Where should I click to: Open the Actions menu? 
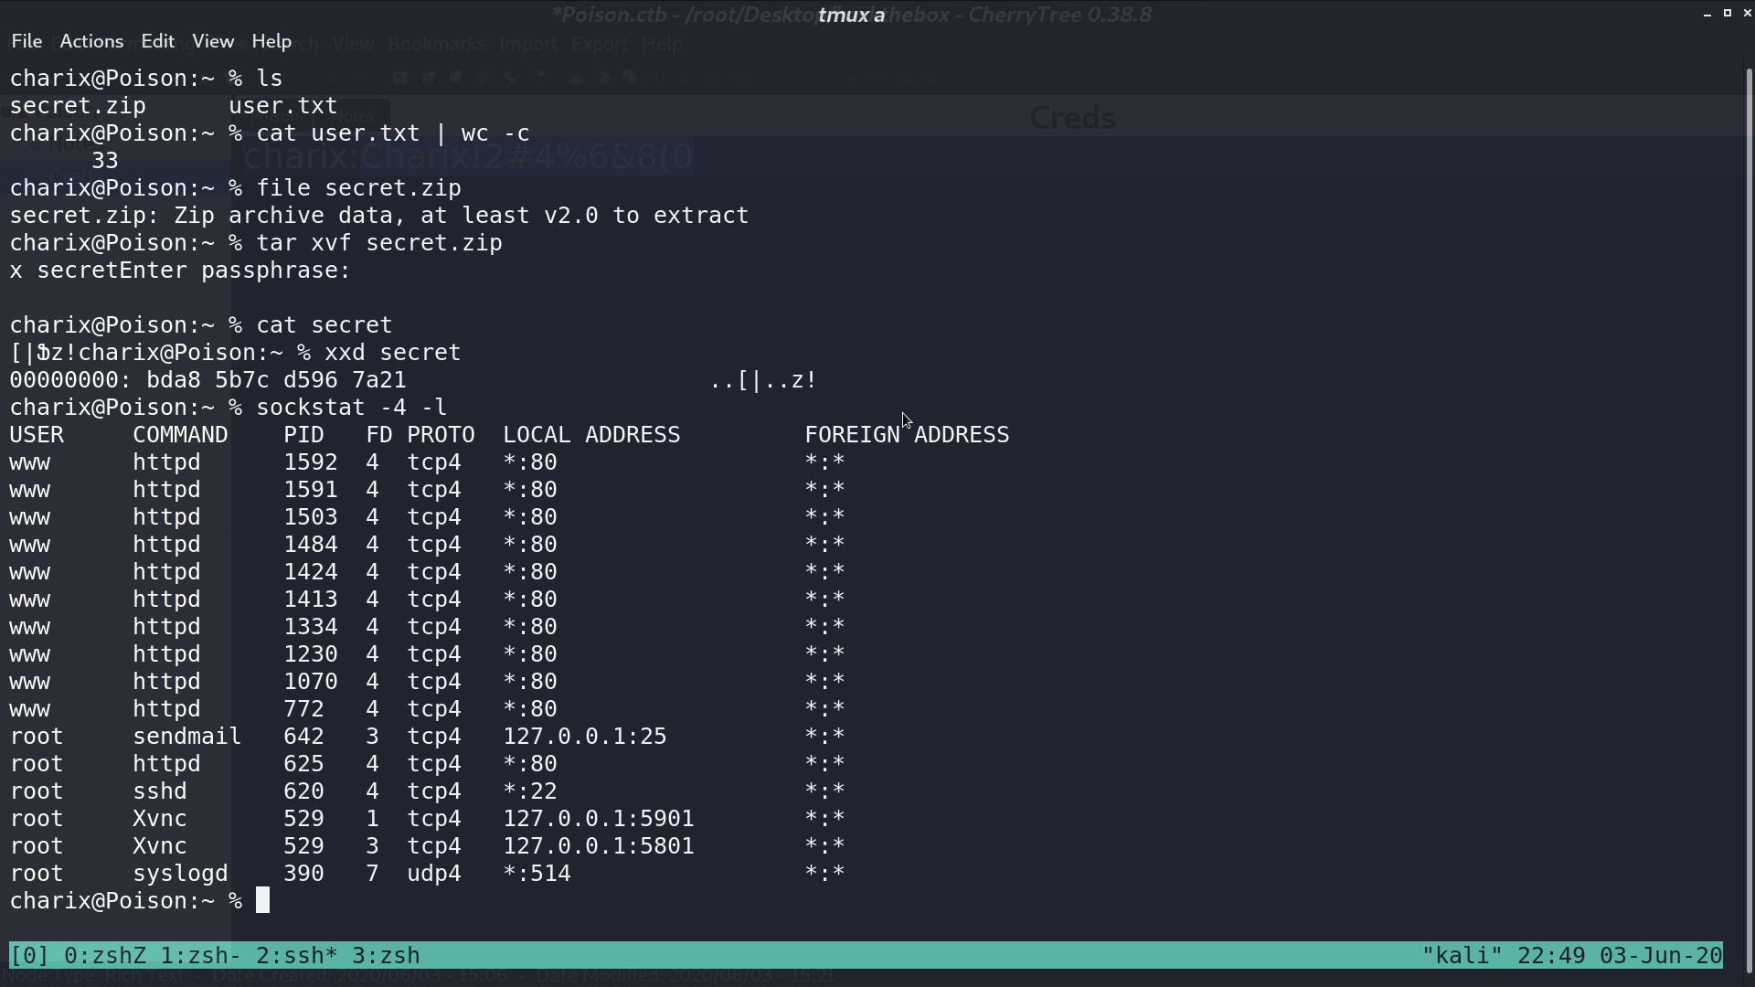tap(91, 41)
